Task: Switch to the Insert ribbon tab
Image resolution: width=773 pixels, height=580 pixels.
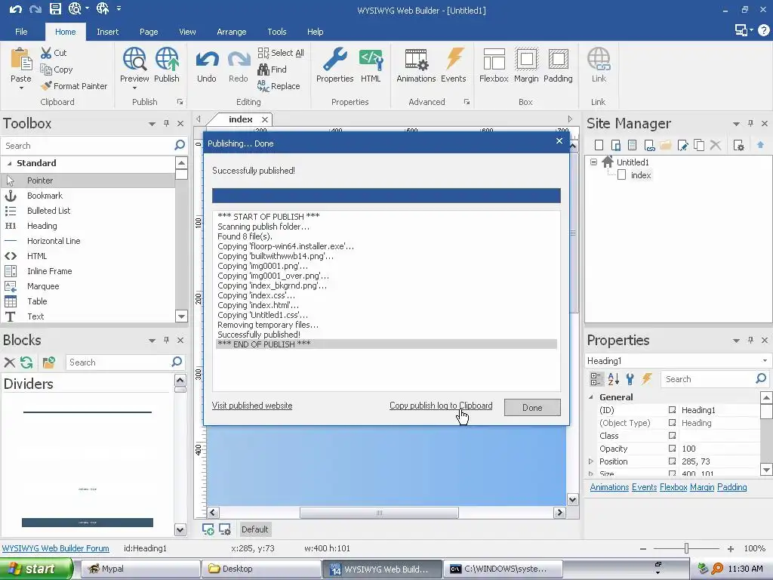Action: pyautogui.click(x=107, y=32)
